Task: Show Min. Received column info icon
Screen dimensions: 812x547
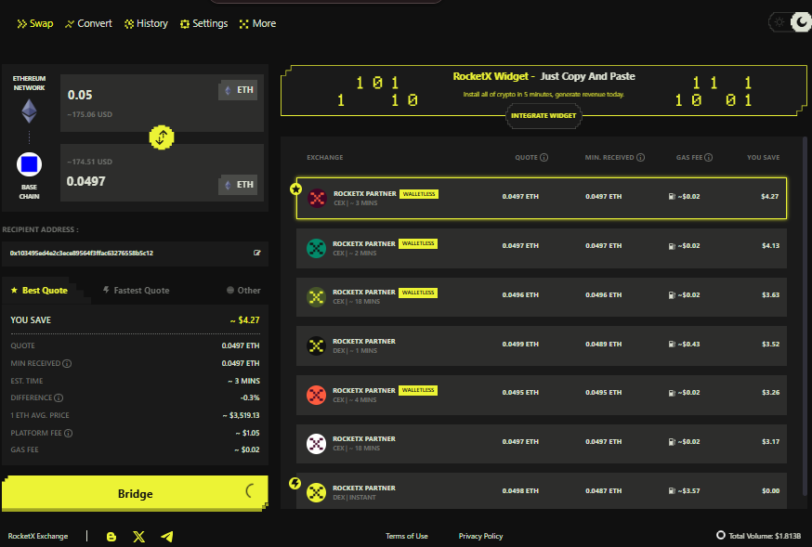Action: (641, 157)
